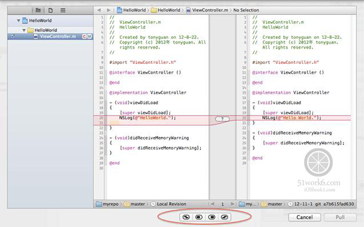
Task: Go to previous conflict arrow
Action: pyautogui.click(x=213, y=204)
